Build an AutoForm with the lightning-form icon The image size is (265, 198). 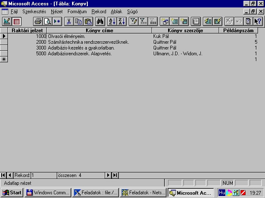(208, 21)
